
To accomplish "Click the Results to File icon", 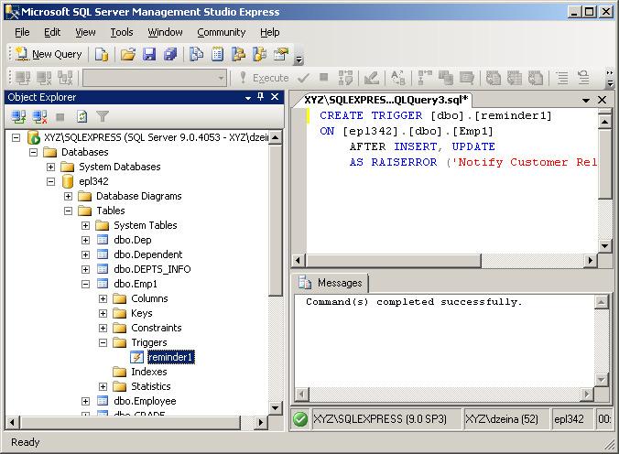I will pyautogui.click(x=536, y=78).
